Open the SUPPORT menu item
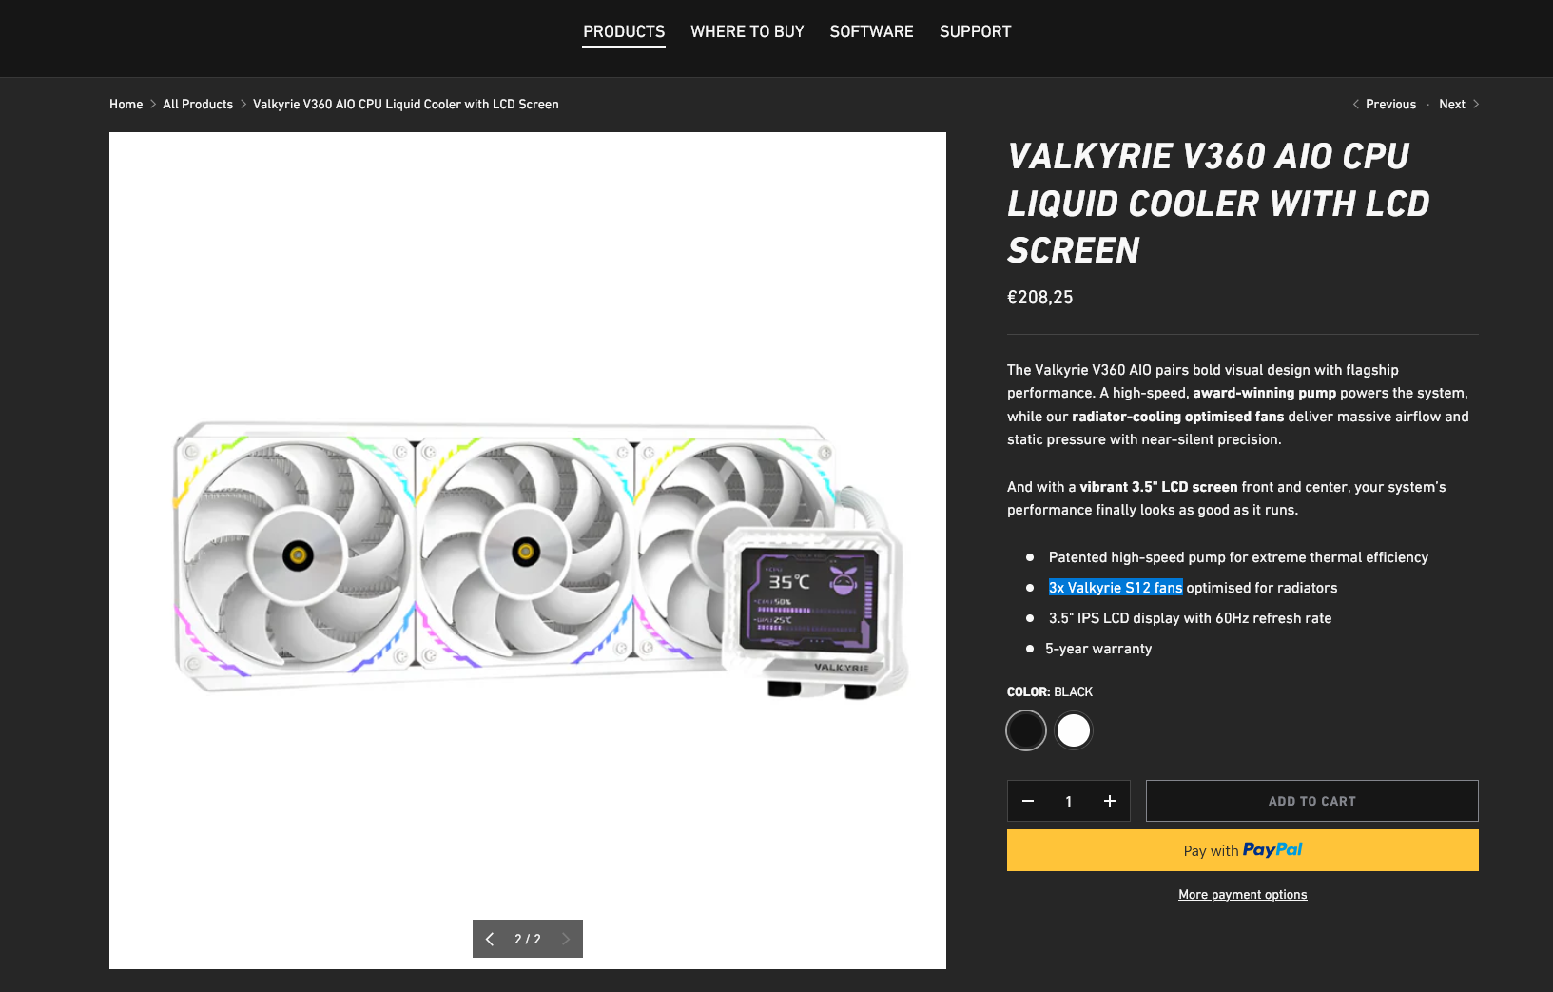Viewport: 1553px width, 992px height. coord(975,31)
